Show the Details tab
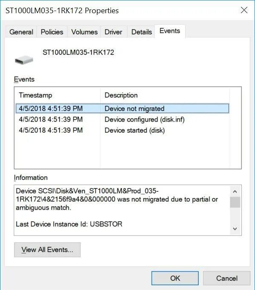The height and width of the screenshot is (290, 255). tap(141, 32)
